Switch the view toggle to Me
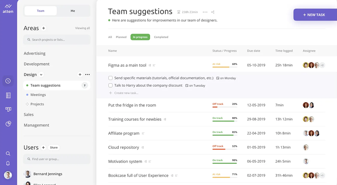337x185 pixels. (73, 11)
